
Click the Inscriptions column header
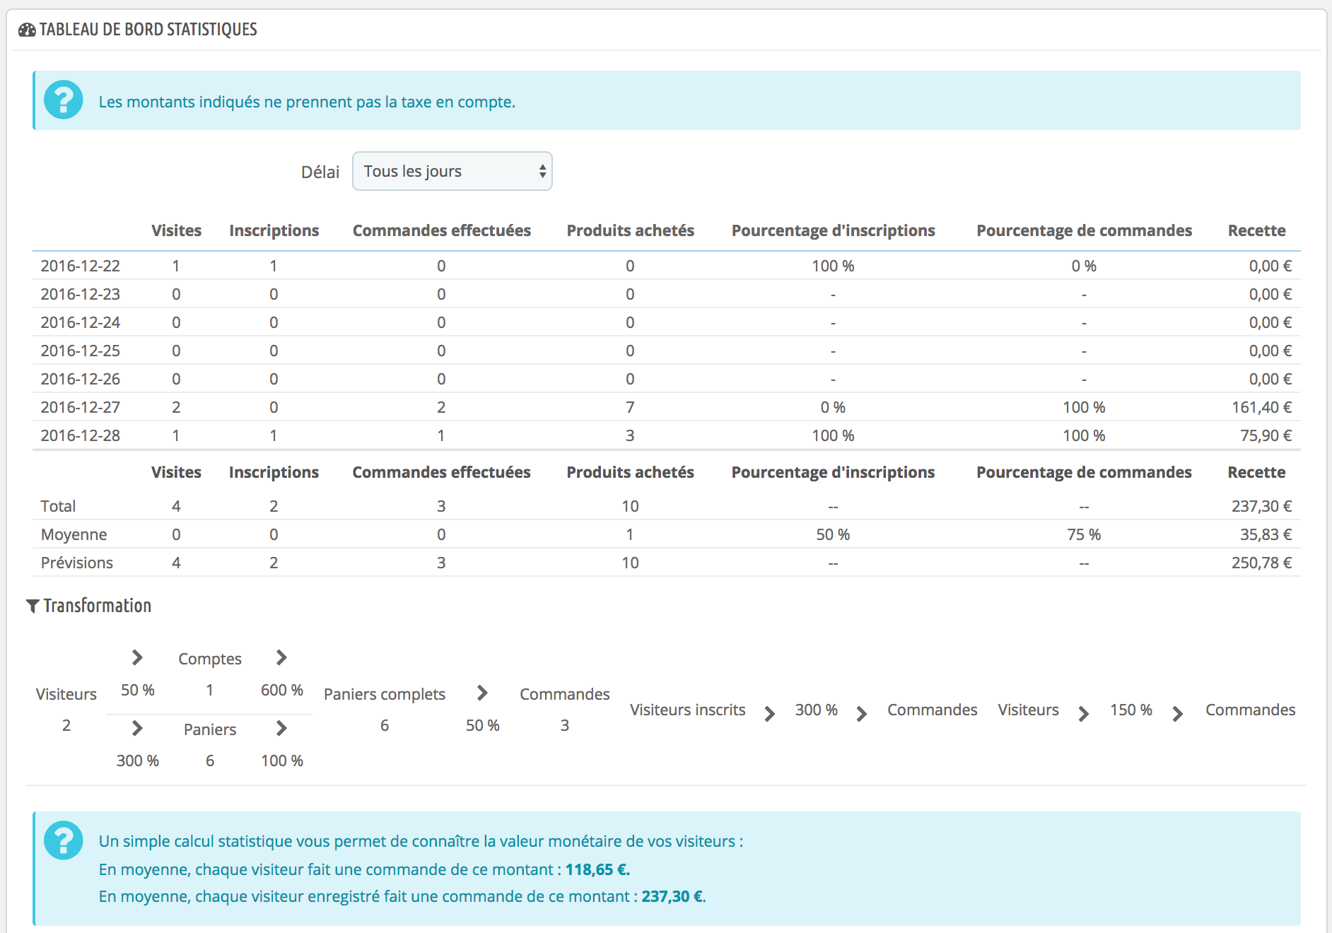[274, 230]
